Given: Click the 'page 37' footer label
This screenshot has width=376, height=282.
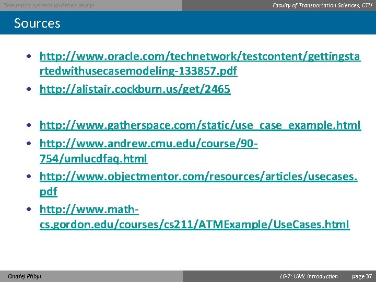Looking at the screenshot, I should tap(362, 276).
